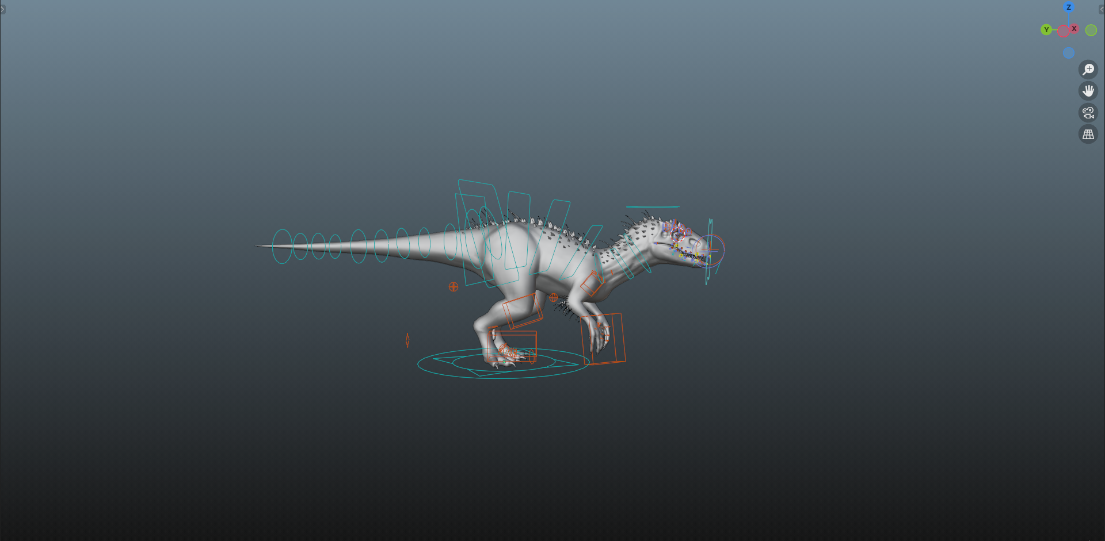Select the cyan ring control at the tail tip

(282, 247)
